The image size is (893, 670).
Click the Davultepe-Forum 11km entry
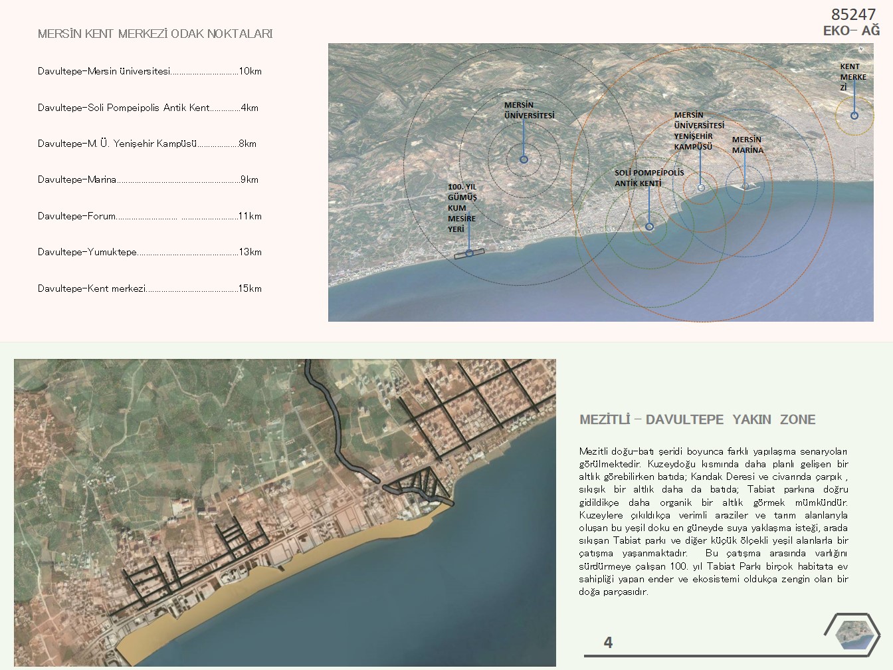click(149, 216)
